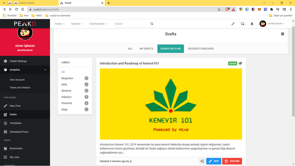Open the Brave wallet icon

click(x=284, y=9)
